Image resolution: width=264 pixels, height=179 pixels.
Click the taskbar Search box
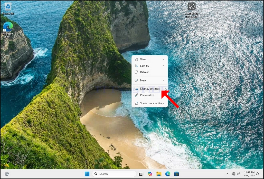coord(114,174)
